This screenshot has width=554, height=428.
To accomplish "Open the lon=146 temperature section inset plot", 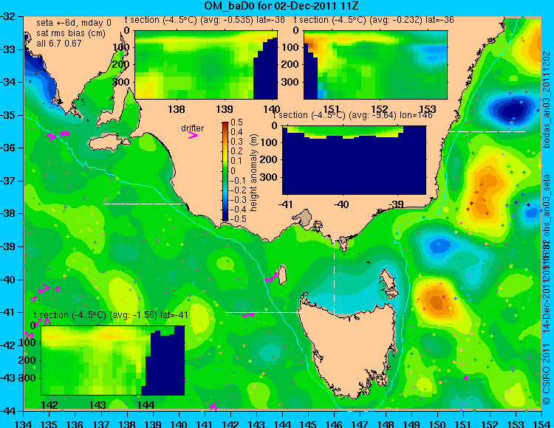I will [x=354, y=160].
